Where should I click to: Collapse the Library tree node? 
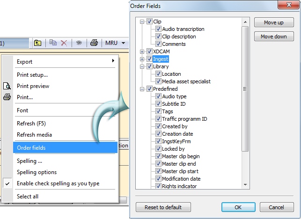[x=142, y=66]
